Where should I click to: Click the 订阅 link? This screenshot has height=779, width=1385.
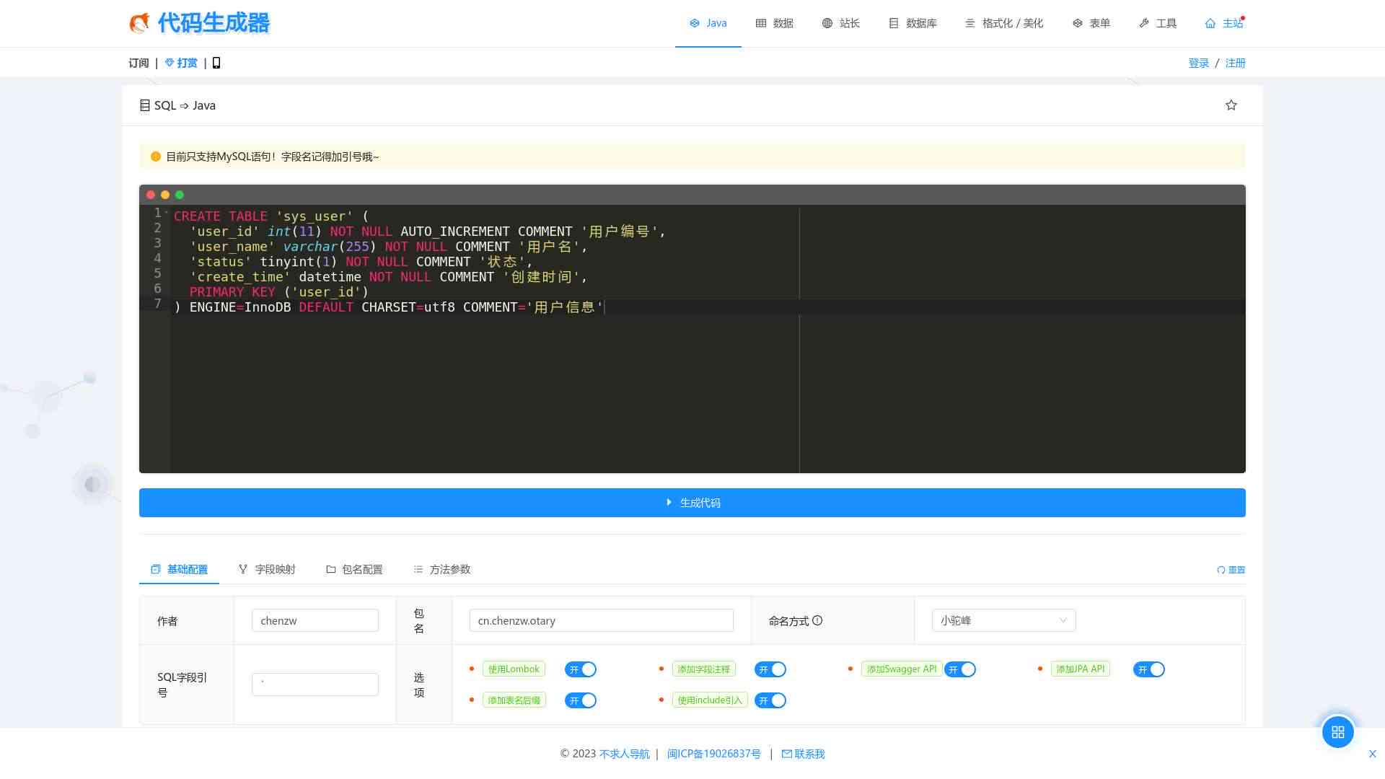pos(138,63)
